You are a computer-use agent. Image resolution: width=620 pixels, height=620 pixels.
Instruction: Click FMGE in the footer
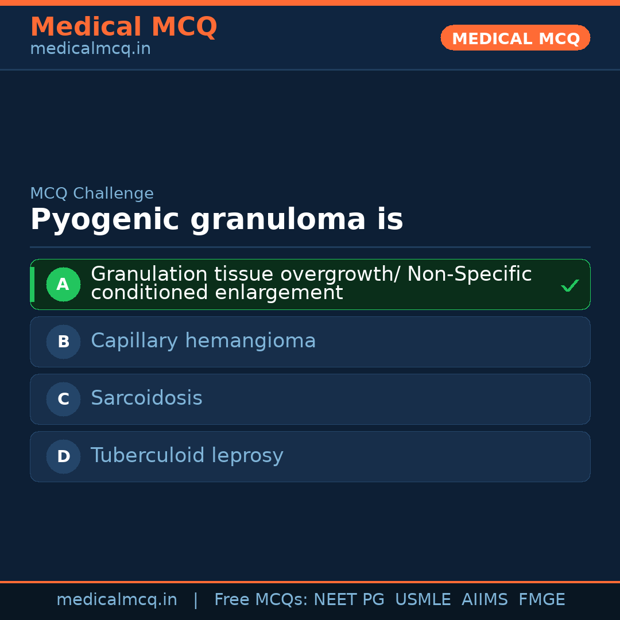pyautogui.click(x=542, y=600)
